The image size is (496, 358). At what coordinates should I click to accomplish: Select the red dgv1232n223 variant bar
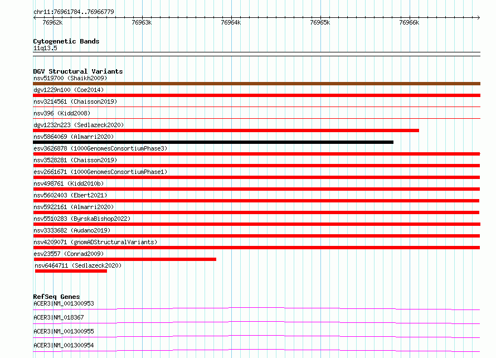coord(226,130)
